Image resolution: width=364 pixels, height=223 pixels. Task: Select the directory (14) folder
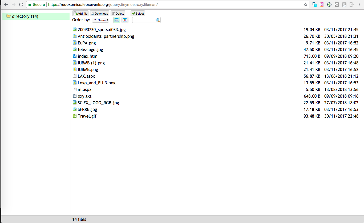(x=36, y=16)
